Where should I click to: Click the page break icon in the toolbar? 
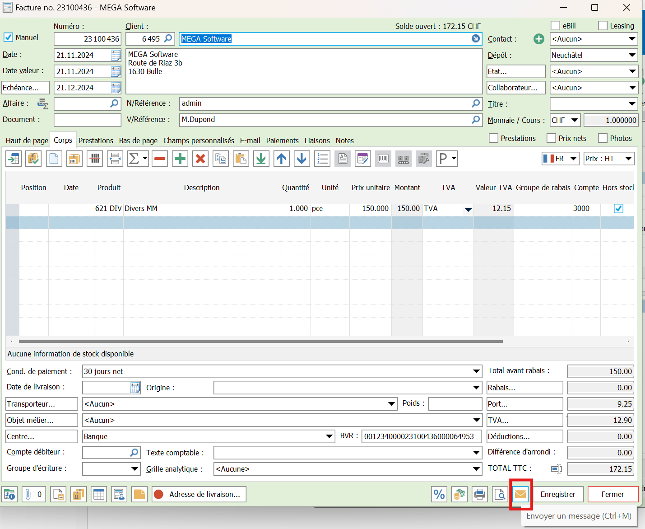pos(115,159)
